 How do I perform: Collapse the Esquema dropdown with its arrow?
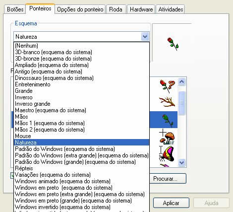pyautogui.click(x=145, y=36)
